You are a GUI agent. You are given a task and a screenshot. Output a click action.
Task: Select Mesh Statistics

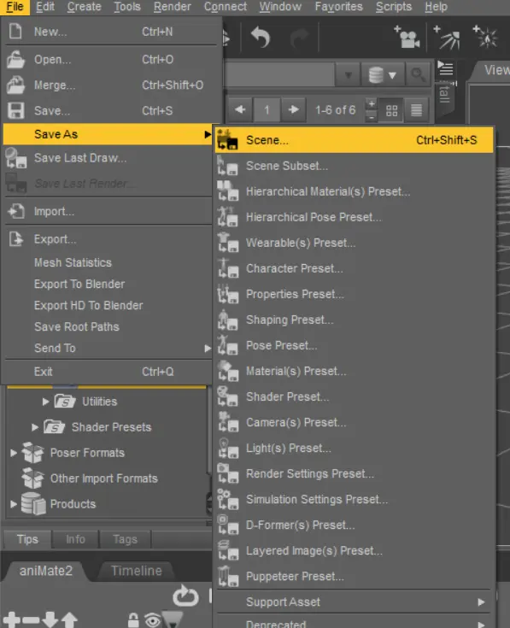click(x=108, y=263)
